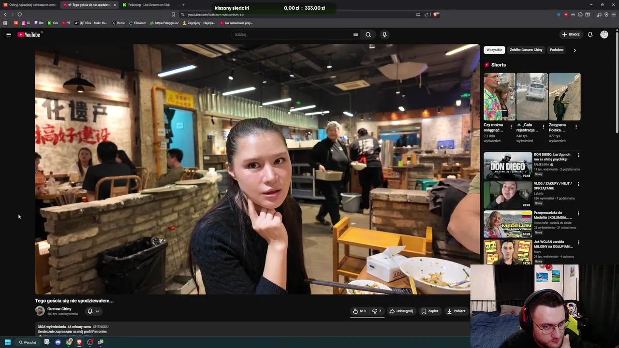Click the music note icon in browser toolbar
Image resolution: width=619 pixels, height=348 pixels.
tap(599, 14)
